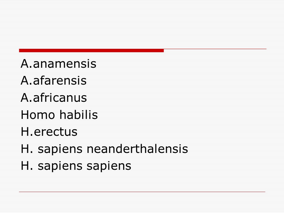This screenshot has height=213, width=284.
Task: Click the word habilis
Action: click(78, 115)
